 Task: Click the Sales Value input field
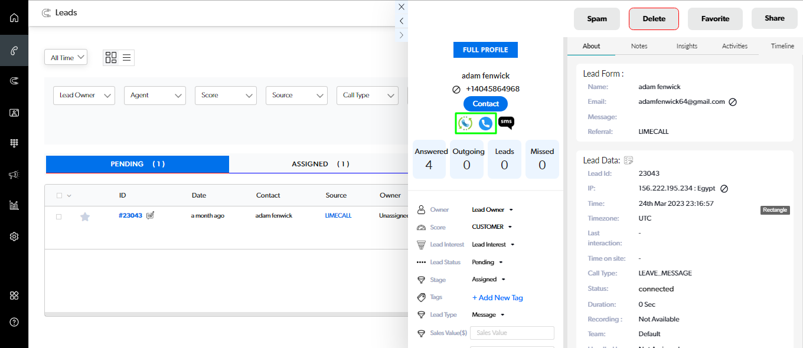[512, 333]
